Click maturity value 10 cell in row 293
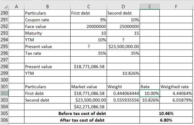 (x=89, y=33)
